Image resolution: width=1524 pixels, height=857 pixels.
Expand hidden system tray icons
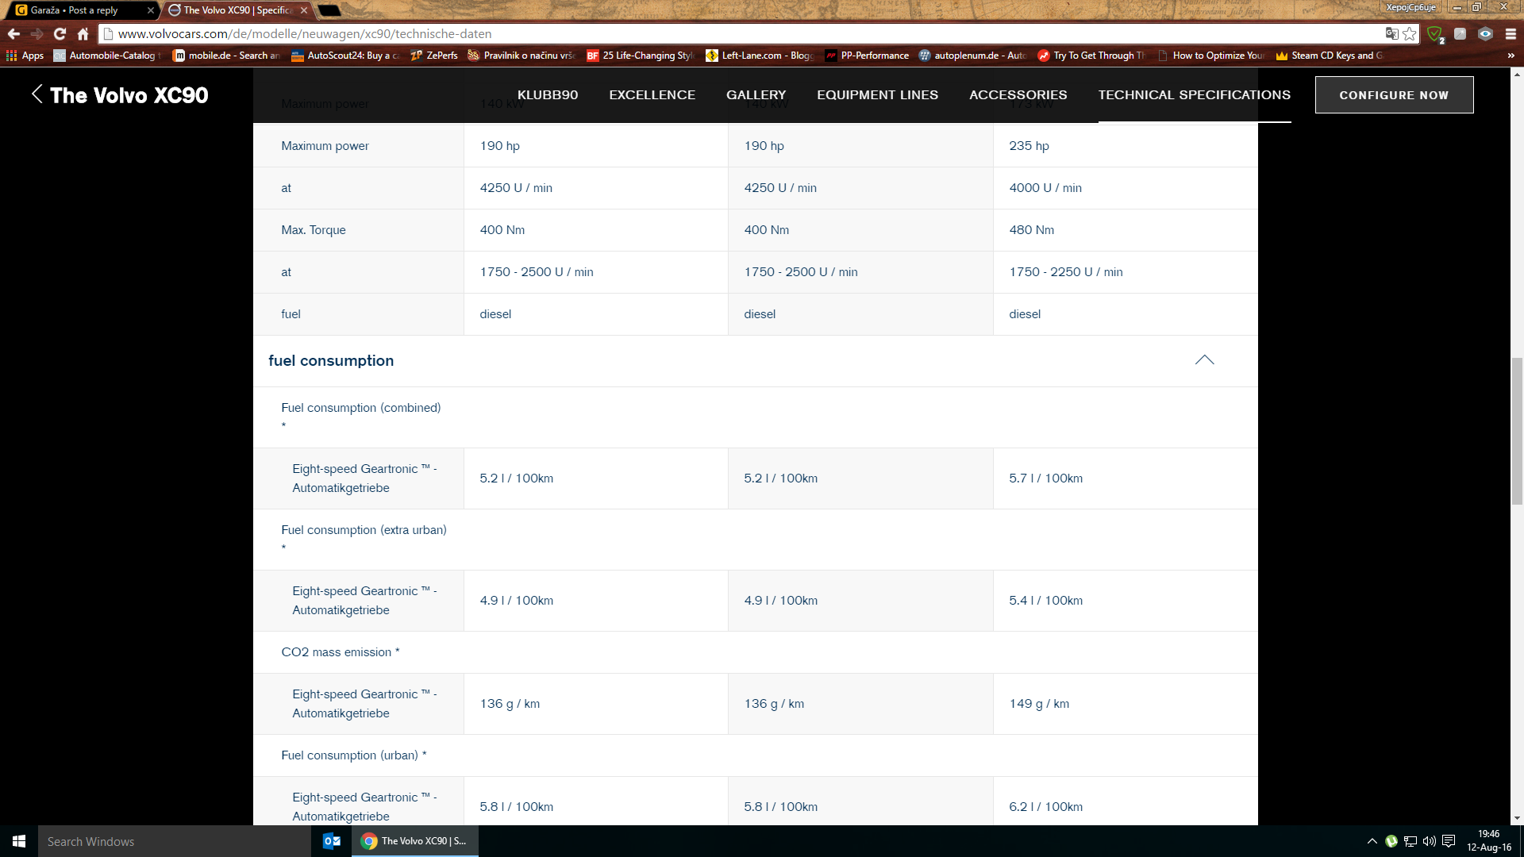[1372, 841]
